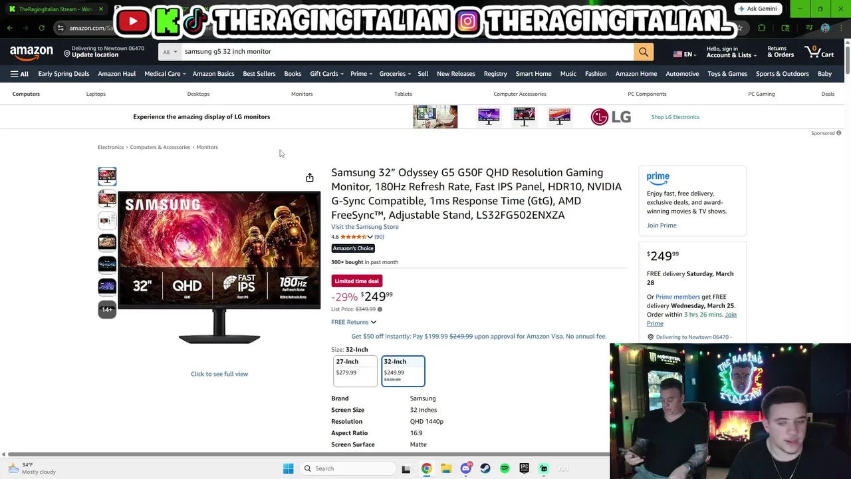Open Computer Accessories subcategory
The image size is (851, 479).
520,94
